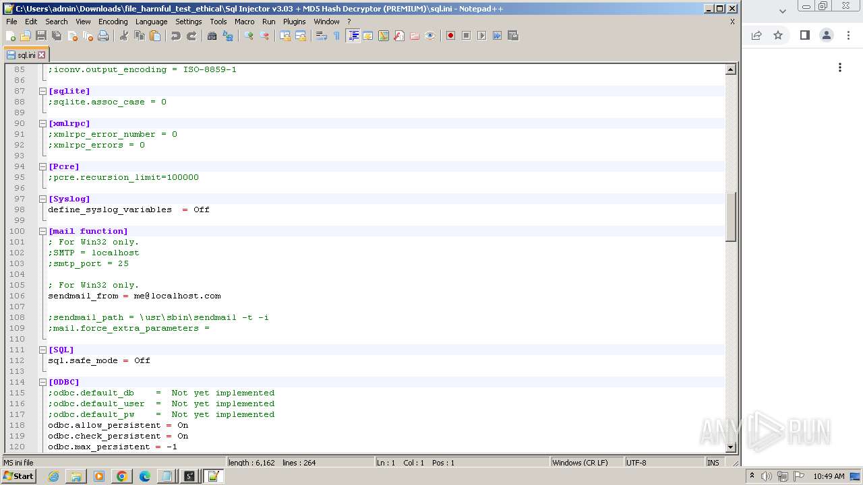Open the Language menu
The width and height of the screenshot is (863, 485).
pos(151,22)
